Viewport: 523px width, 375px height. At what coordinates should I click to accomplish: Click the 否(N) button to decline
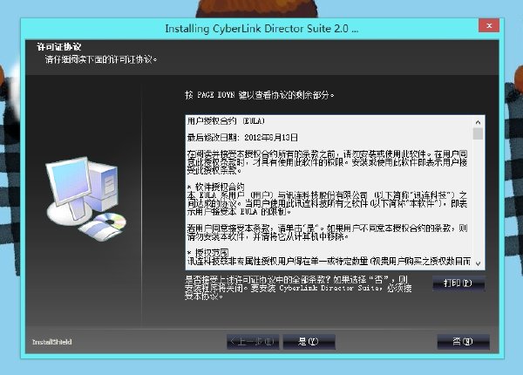(x=464, y=342)
